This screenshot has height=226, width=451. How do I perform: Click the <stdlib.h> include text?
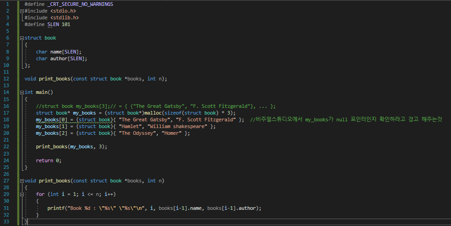65,18
